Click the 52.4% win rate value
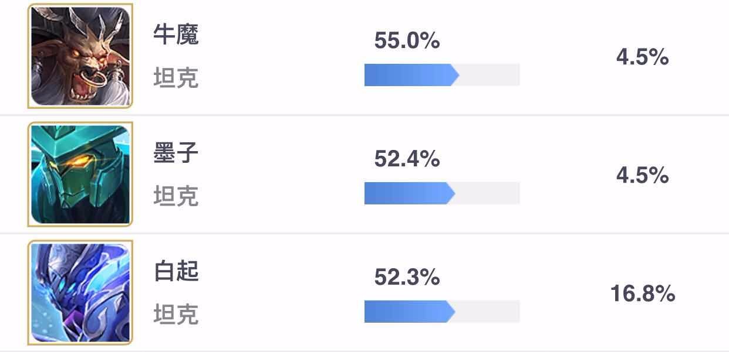 [407, 159]
